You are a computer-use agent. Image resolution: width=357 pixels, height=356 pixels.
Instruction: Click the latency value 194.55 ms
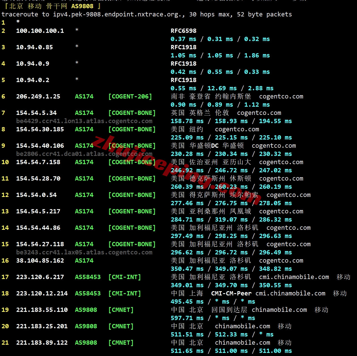click(275, 121)
